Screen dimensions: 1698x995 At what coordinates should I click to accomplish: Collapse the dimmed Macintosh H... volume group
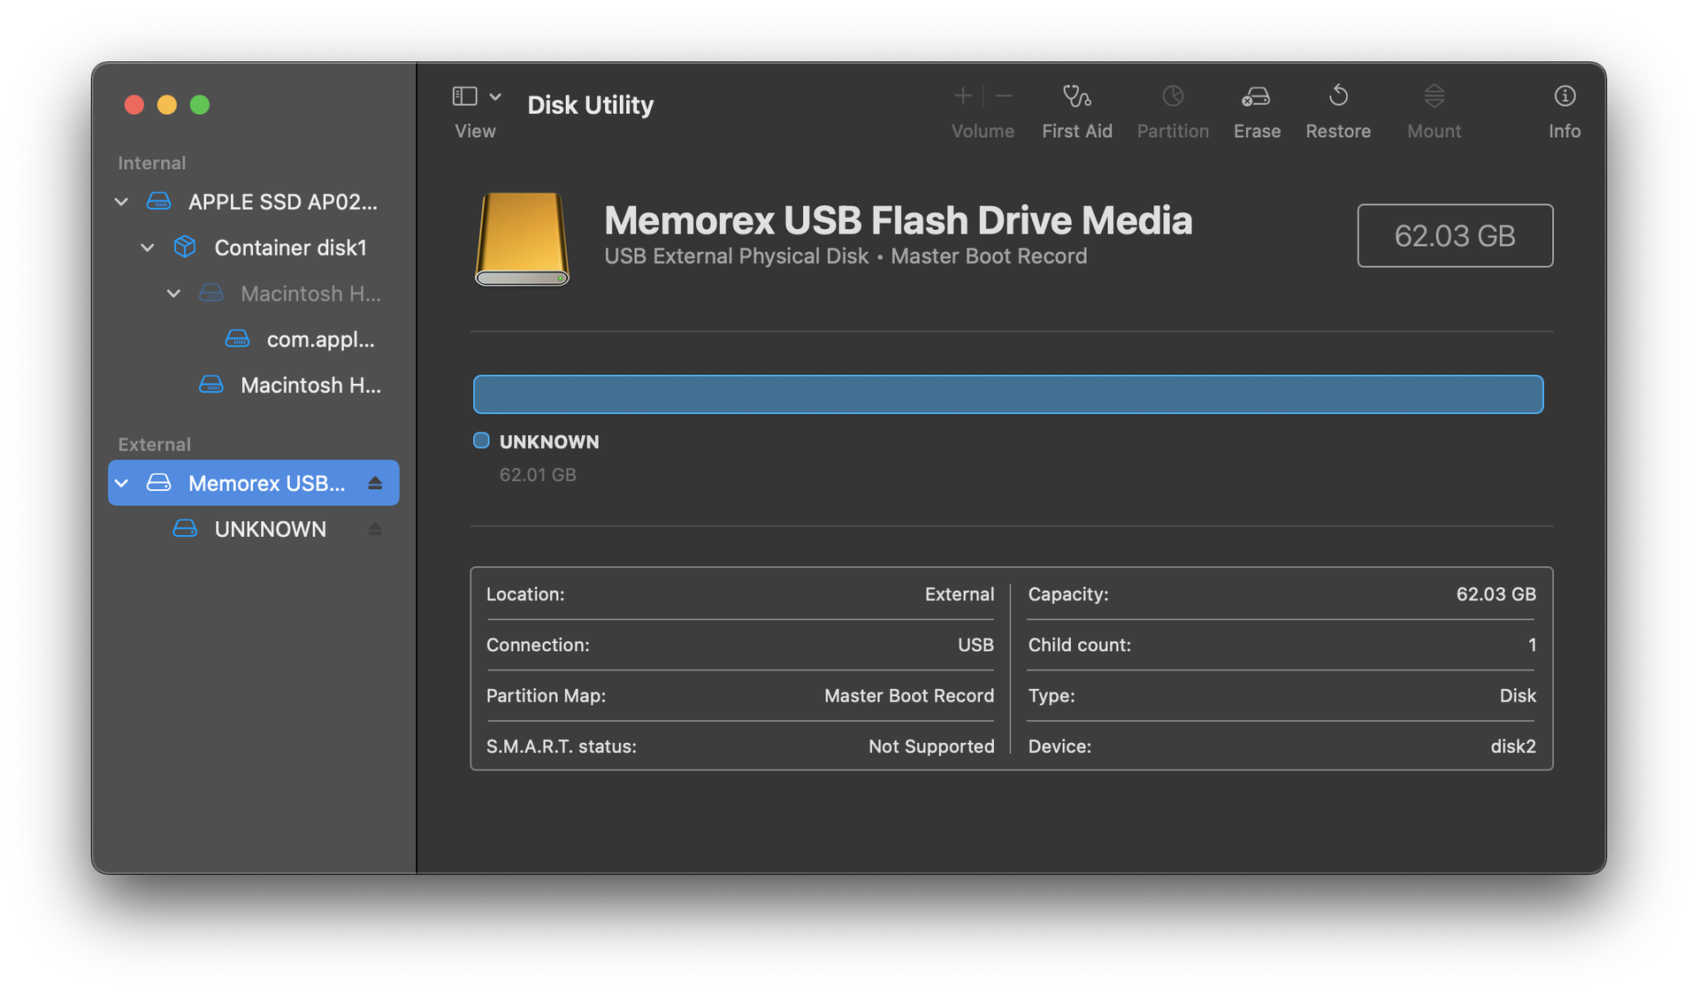pyautogui.click(x=173, y=294)
